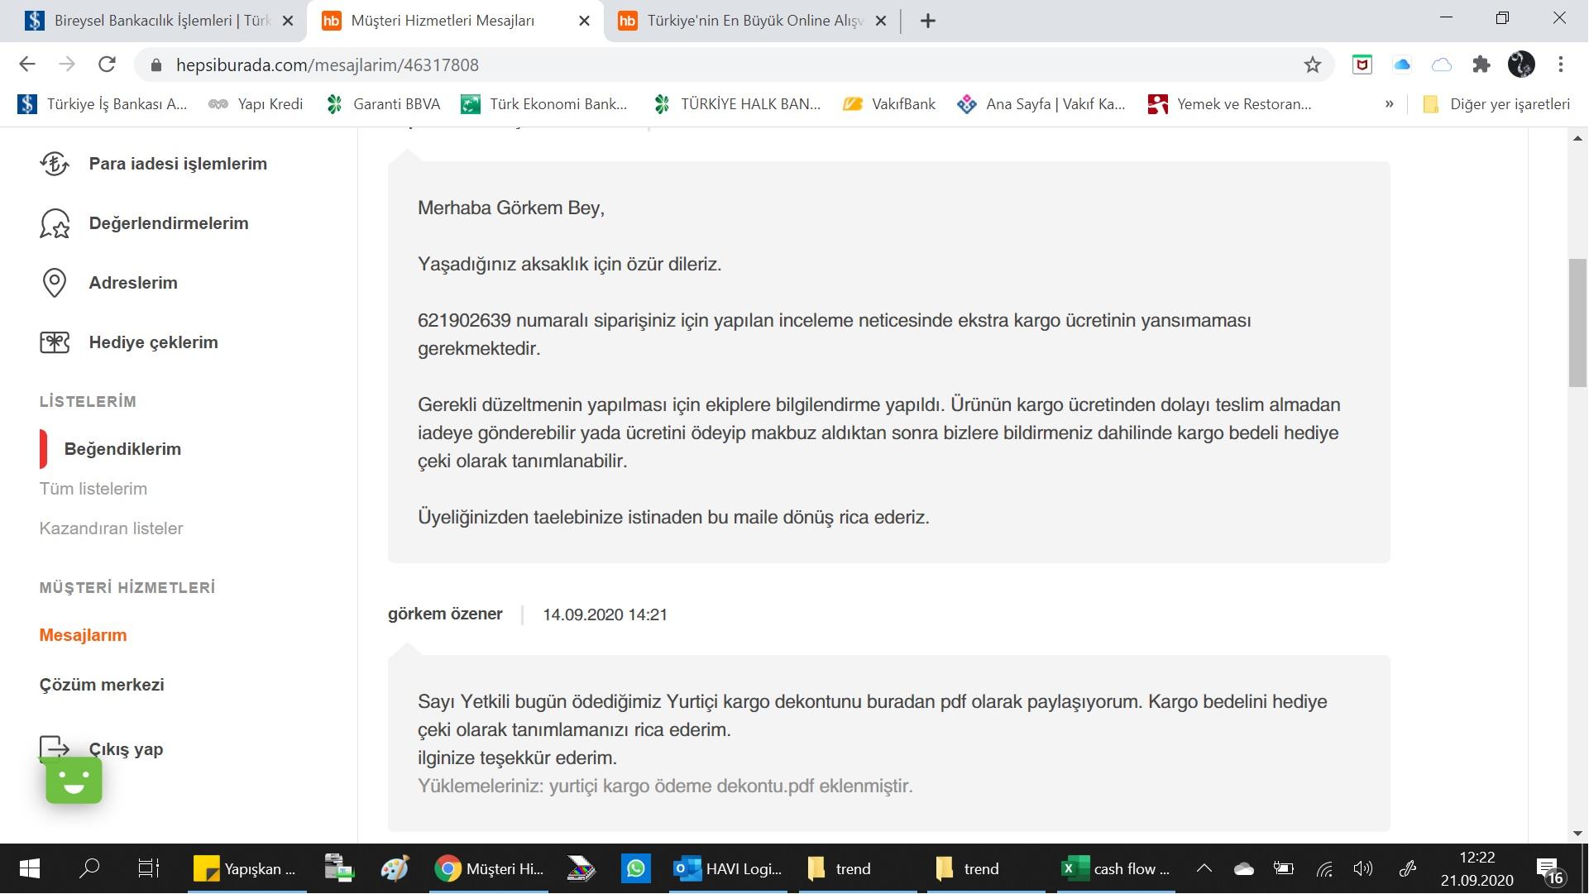The image size is (1589, 894).
Task: Click the red pocket-style extension icon
Action: 1362,65
